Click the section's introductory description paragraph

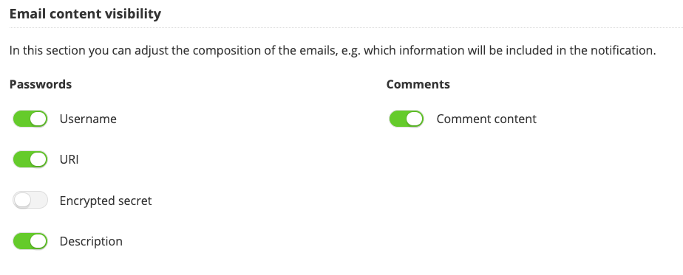point(333,50)
